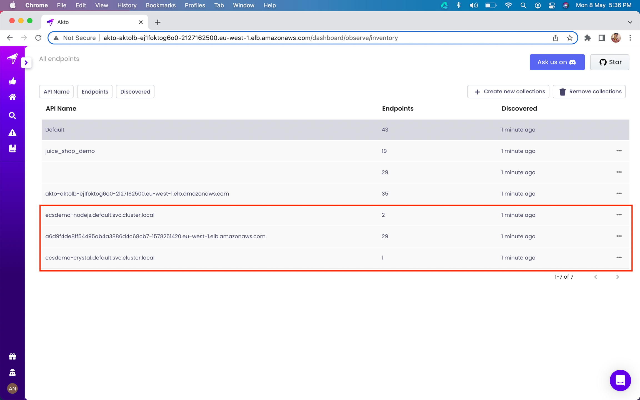Open search from the purple sidebar

[12, 115]
